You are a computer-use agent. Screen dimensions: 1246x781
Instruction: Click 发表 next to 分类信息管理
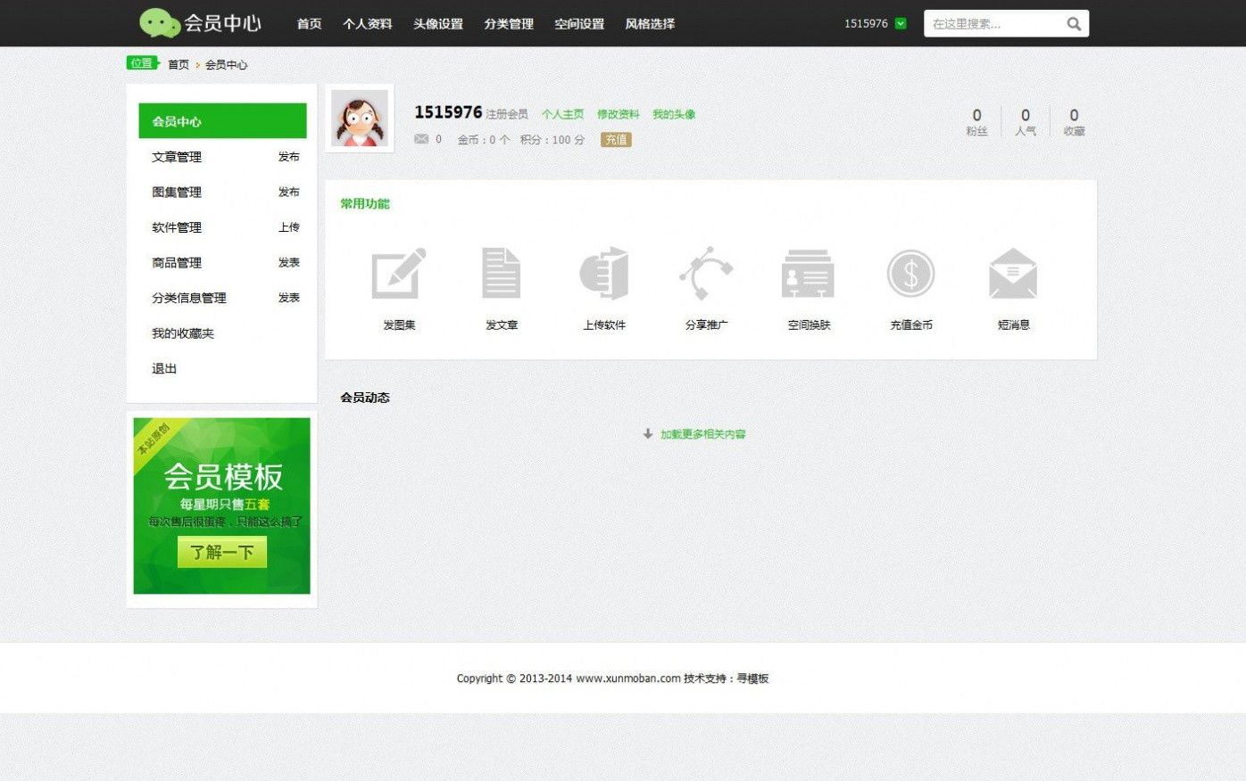(x=288, y=298)
